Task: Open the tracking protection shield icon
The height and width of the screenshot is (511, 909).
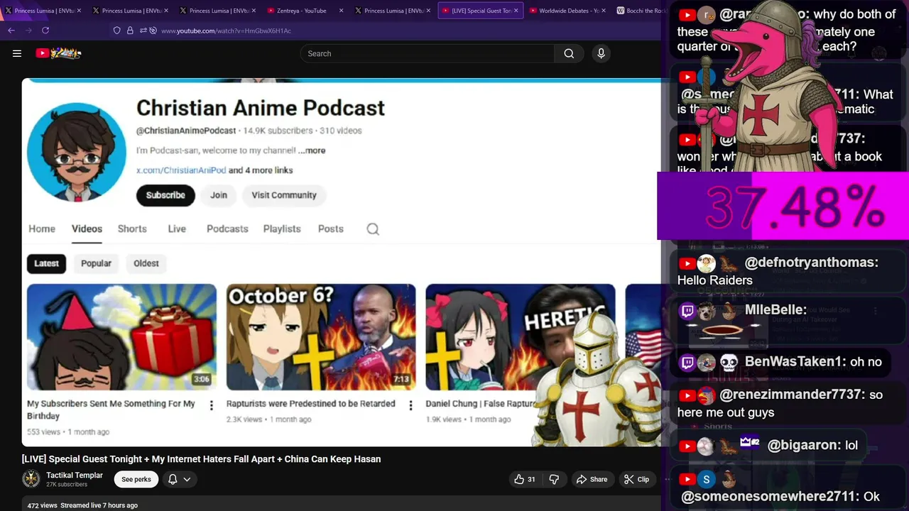Action: tap(117, 31)
